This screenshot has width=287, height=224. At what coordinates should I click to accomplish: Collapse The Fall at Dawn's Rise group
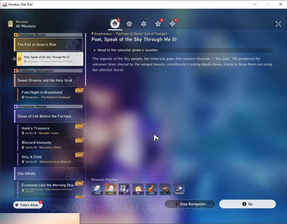coord(48,45)
